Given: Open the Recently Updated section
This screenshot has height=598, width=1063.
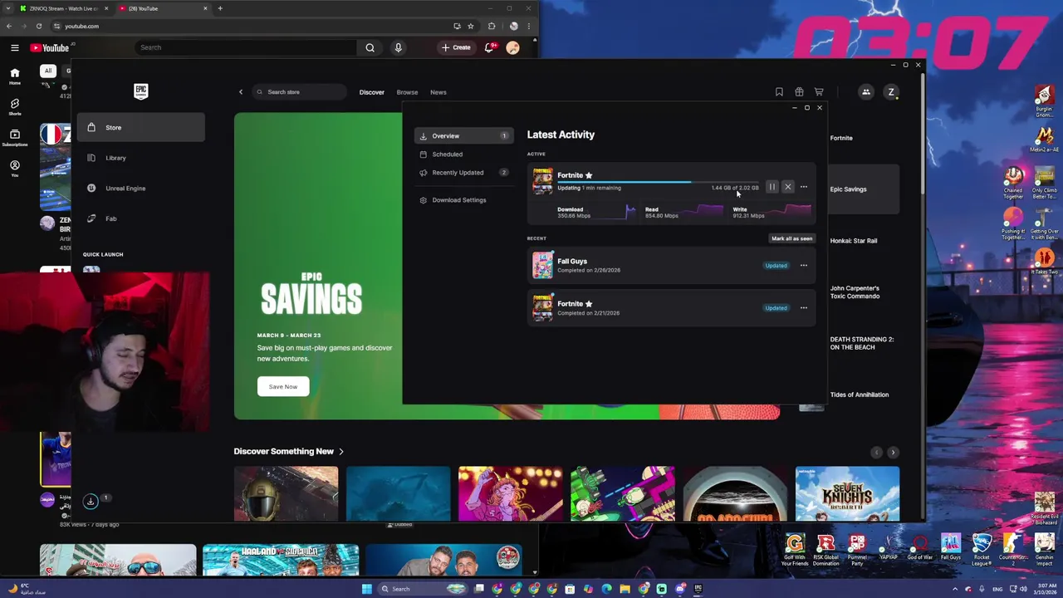Looking at the screenshot, I should [x=464, y=173].
